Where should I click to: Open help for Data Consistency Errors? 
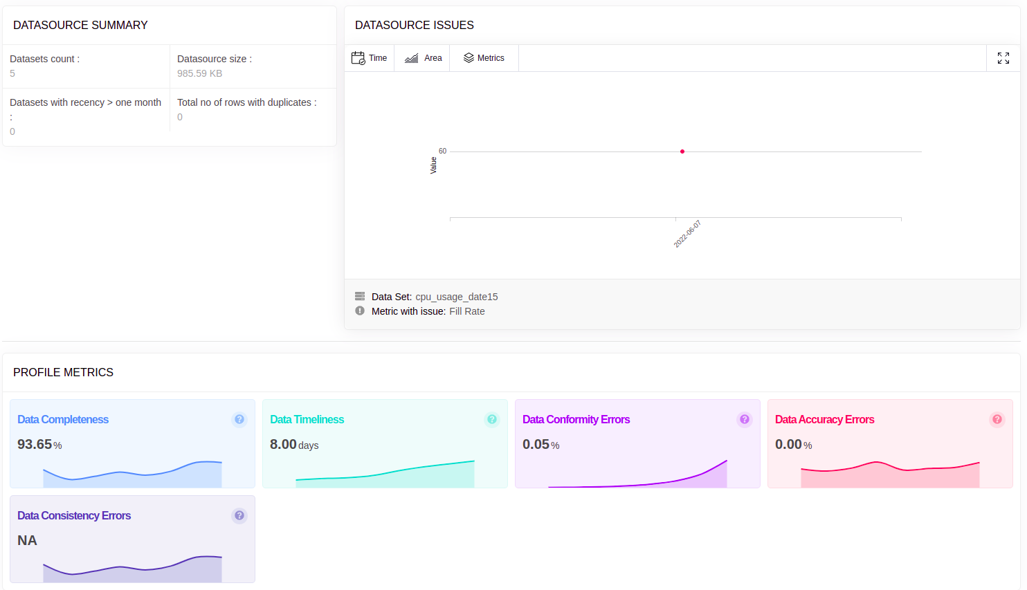point(239,515)
